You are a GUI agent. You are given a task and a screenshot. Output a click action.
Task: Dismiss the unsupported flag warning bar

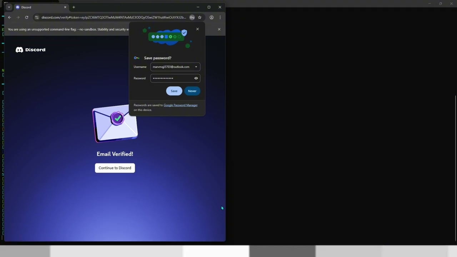click(219, 29)
